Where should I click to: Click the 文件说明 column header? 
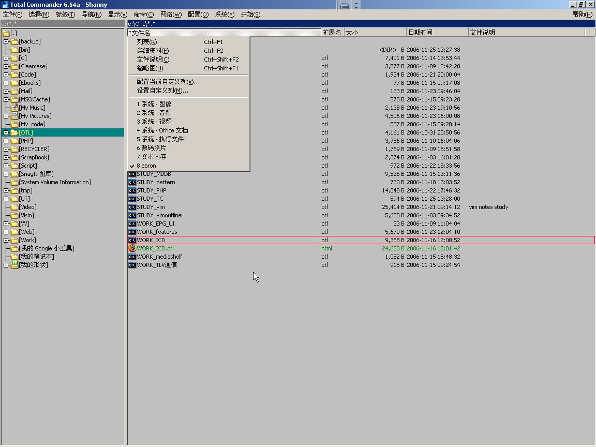pos(527,33)
